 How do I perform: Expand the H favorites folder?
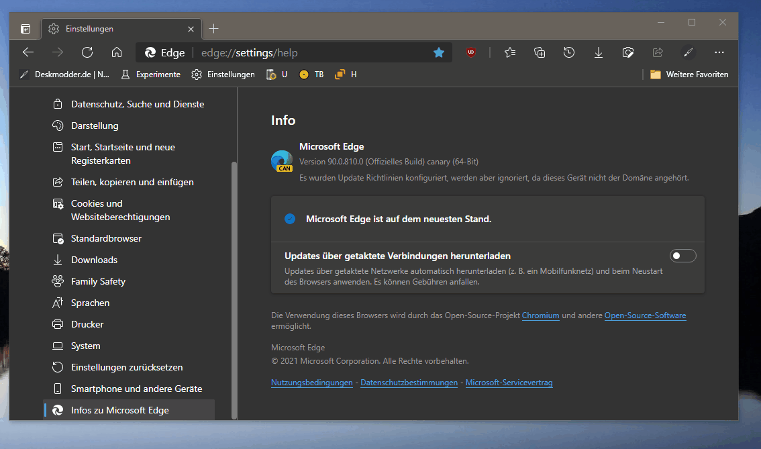[346, 74]
